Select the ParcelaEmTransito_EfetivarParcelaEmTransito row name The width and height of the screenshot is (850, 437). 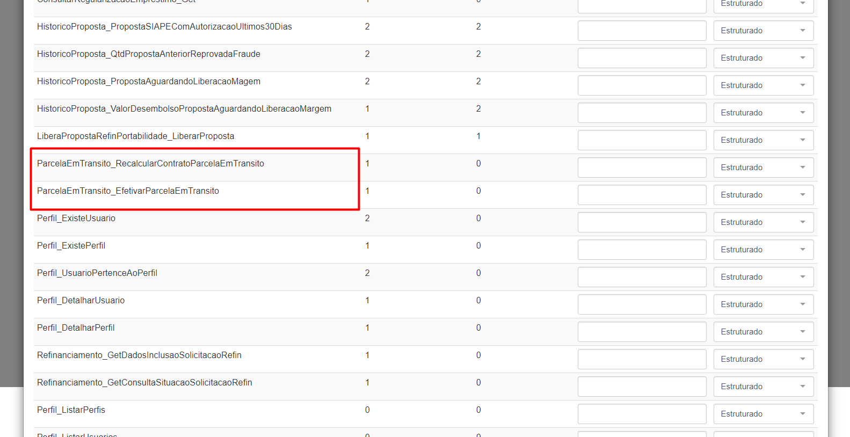click(128, 191)
